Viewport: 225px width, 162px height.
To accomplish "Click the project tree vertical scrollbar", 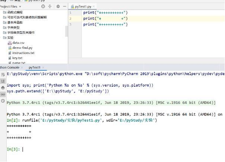I will coord(67,31).
